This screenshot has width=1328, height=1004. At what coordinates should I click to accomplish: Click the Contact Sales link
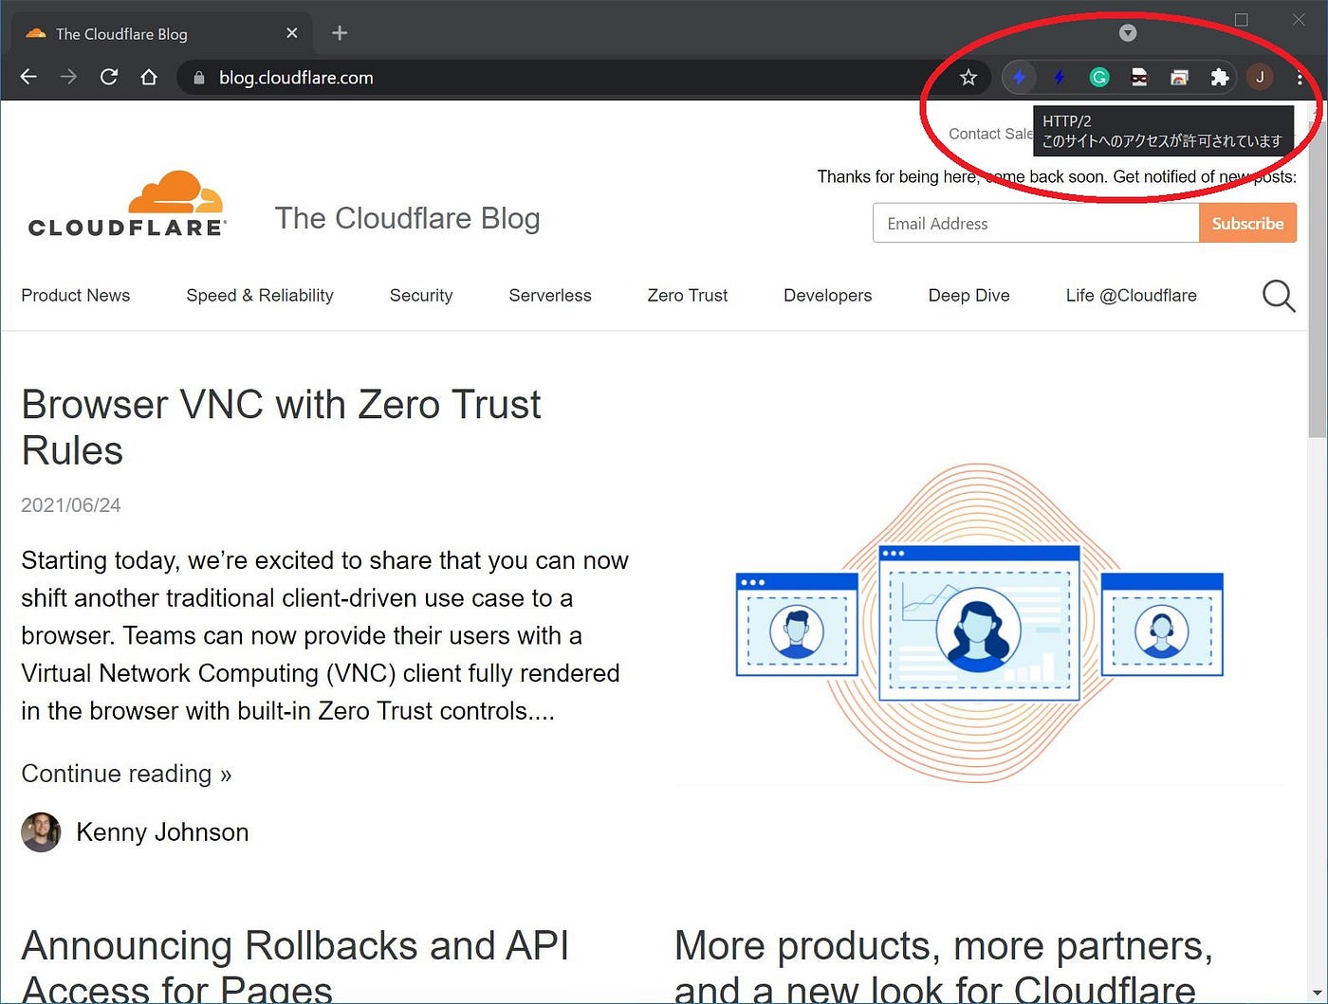(x=990, y=134)
